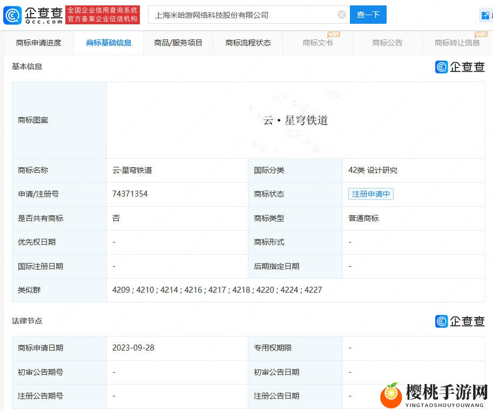Clear the search box with the X icon
Image resolution: width=493 pixels, height=411 pixels.
(342, 15)
